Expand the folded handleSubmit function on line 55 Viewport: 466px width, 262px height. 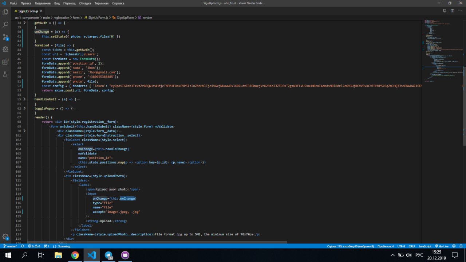[25, 99]
